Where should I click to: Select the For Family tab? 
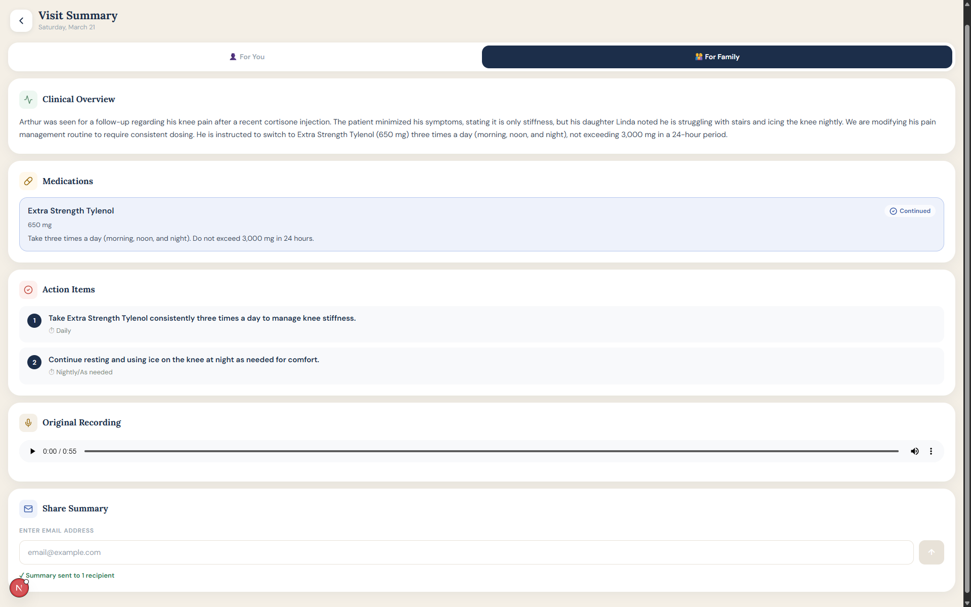click(717, 57)
